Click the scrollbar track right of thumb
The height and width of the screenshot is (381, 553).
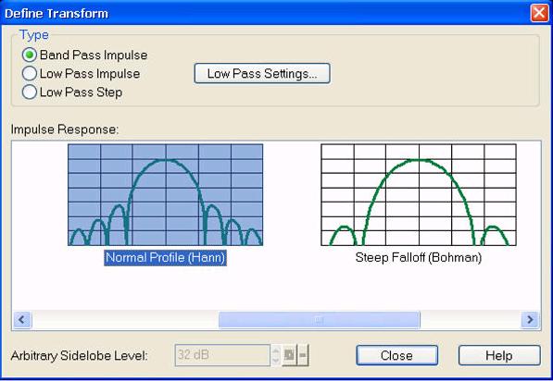(471, 320)
